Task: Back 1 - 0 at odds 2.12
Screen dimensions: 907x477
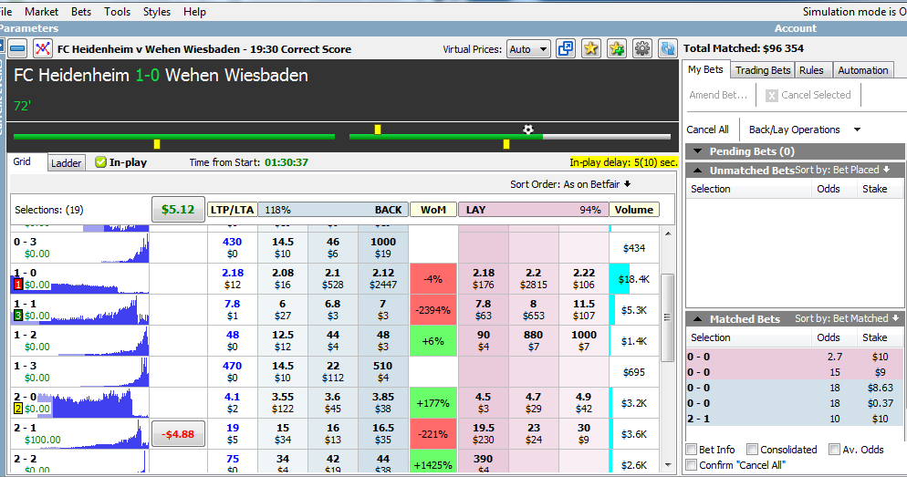Action: coord(383,279)
